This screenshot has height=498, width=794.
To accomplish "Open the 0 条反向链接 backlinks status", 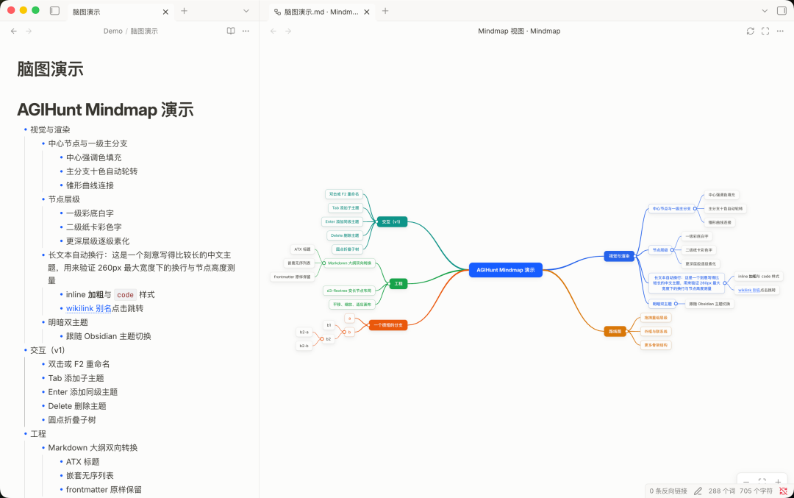I will click(668, 491).
